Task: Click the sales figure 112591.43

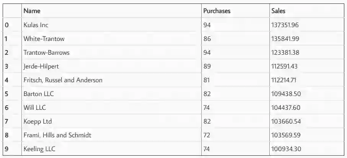Action: (284, 66)
